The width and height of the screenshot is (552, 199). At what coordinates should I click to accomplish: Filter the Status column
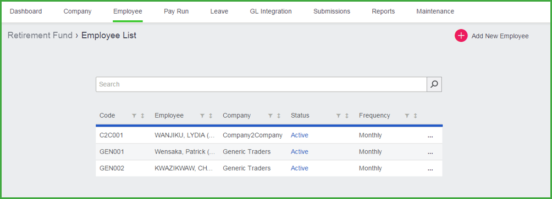339,116
